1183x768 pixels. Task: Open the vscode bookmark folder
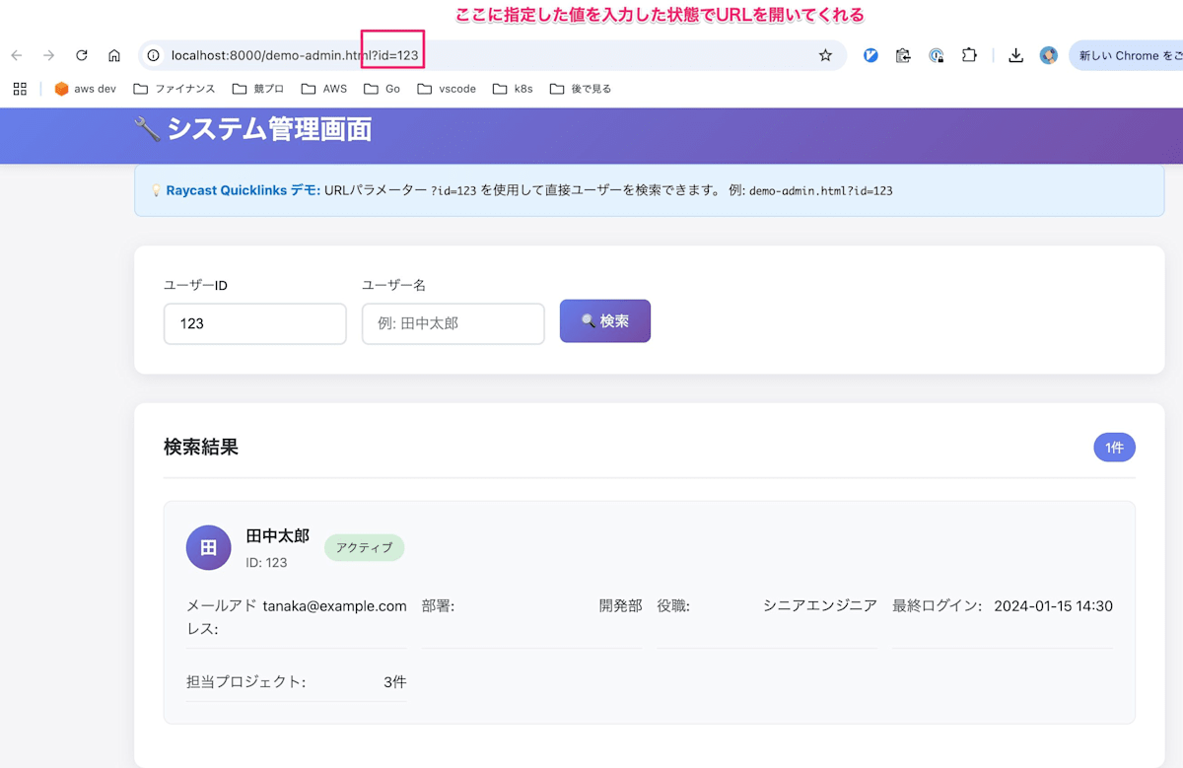click(x=447, y=89)
